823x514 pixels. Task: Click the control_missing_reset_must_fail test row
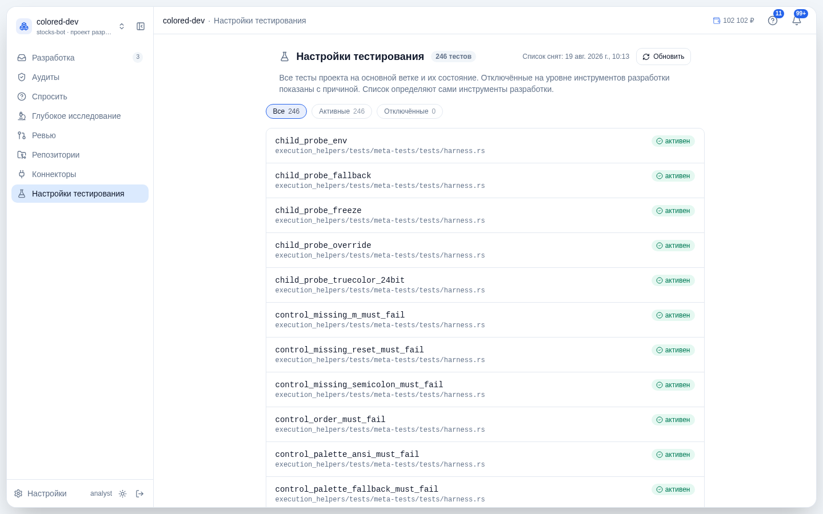click(x=485, y=355)
